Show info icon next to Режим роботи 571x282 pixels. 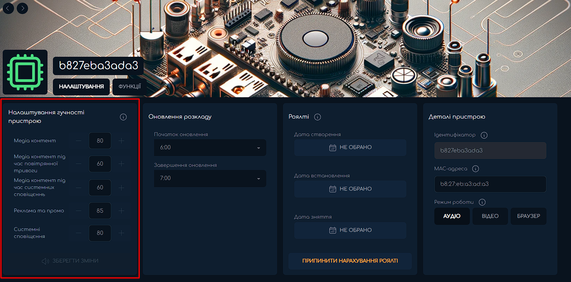tap(482, 202)
